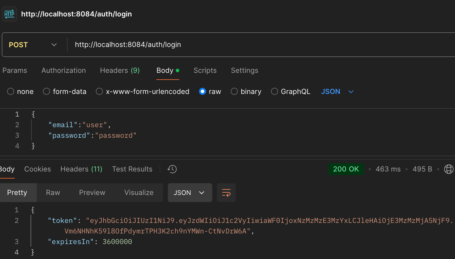Click the request body "password" key on line 3
The image size is (455, 259).
[69, 136]
